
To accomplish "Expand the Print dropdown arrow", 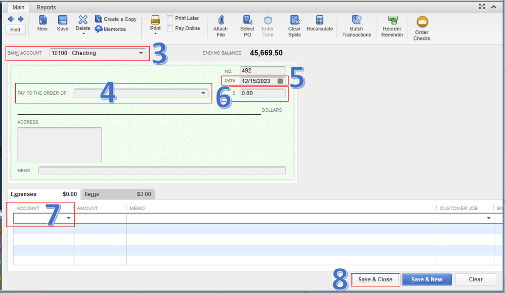I will pyautogui.click(x=155, y=33).
